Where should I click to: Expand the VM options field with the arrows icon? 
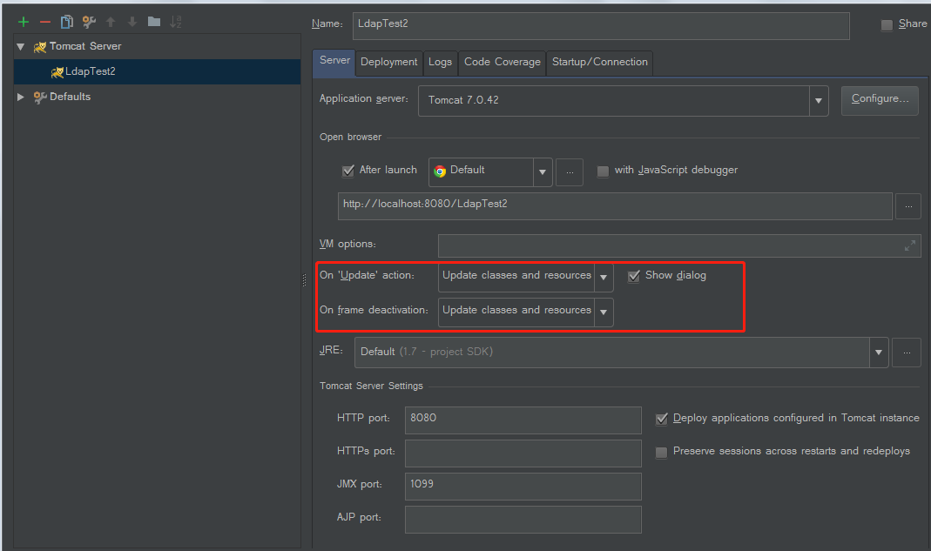[x=909, y=245]
